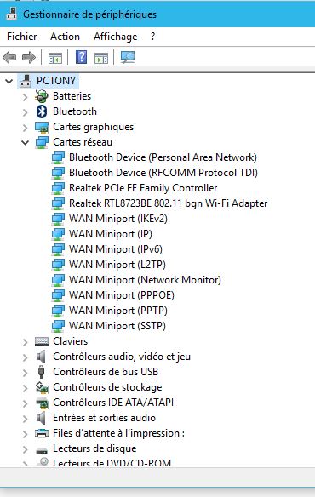The width and height of the screenshot is (315, 497).
Task: Select WAN Miniport (PPPOE) entry
Action: 122,295
